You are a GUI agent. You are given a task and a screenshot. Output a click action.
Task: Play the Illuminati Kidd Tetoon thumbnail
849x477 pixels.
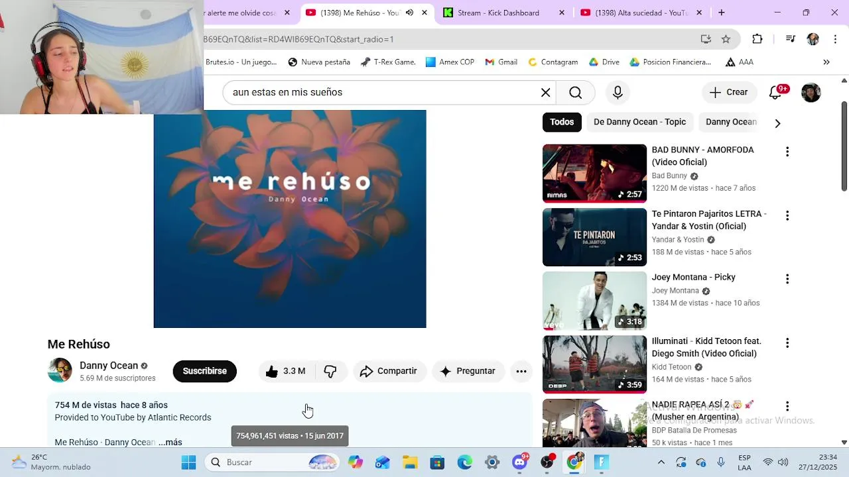pos(594,364)
